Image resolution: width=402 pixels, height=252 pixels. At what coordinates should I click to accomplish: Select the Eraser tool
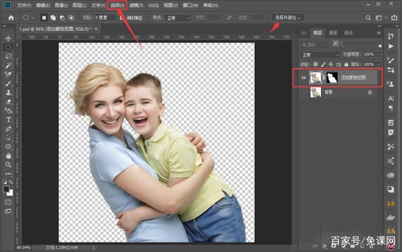point(8,102)
